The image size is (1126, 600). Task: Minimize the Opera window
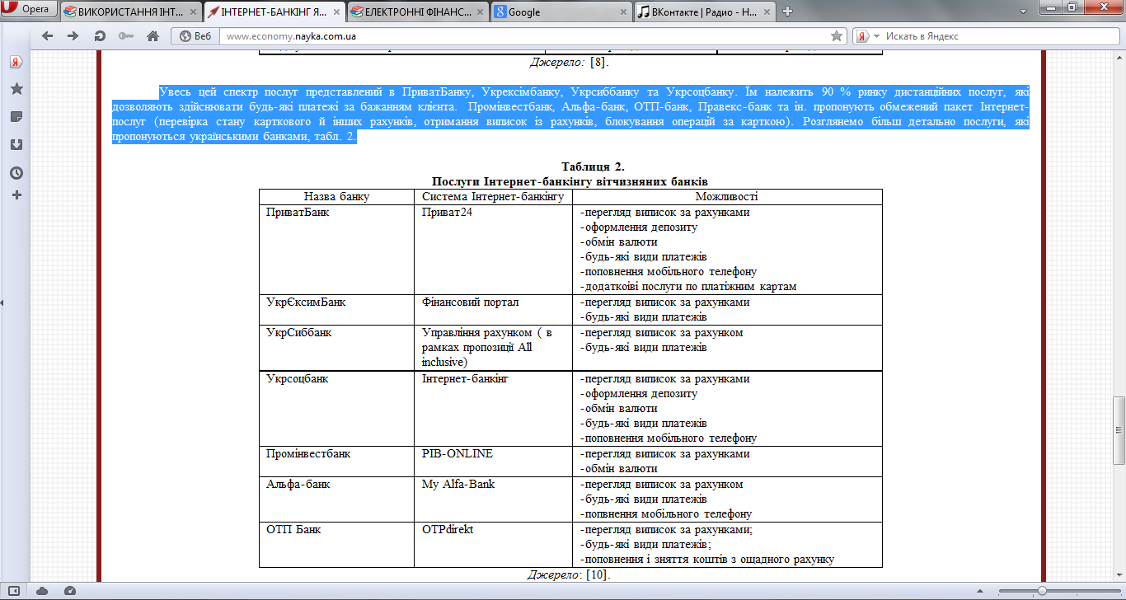click(1049, 7)
